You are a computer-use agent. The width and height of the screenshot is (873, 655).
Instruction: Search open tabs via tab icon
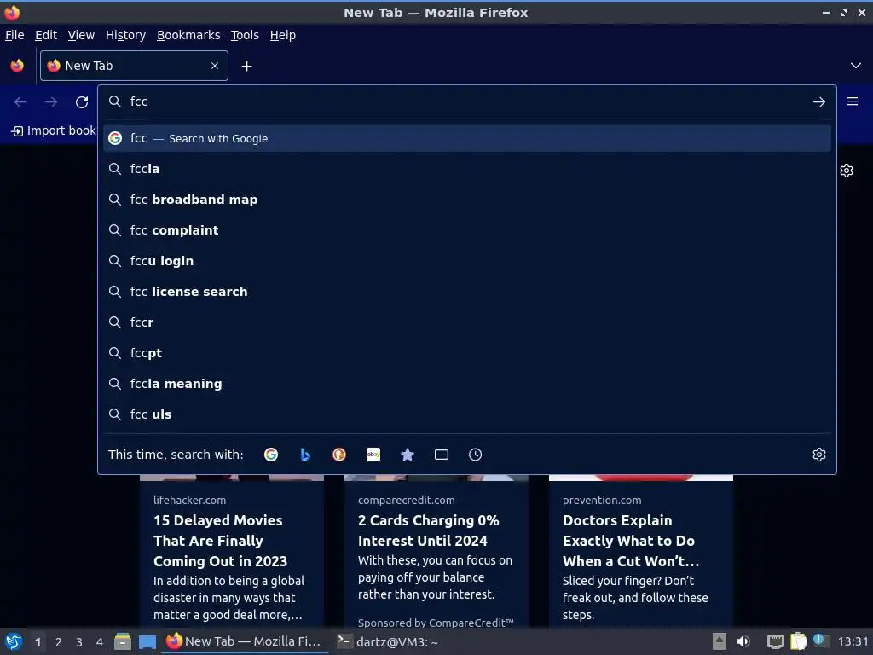pos(442,455)
